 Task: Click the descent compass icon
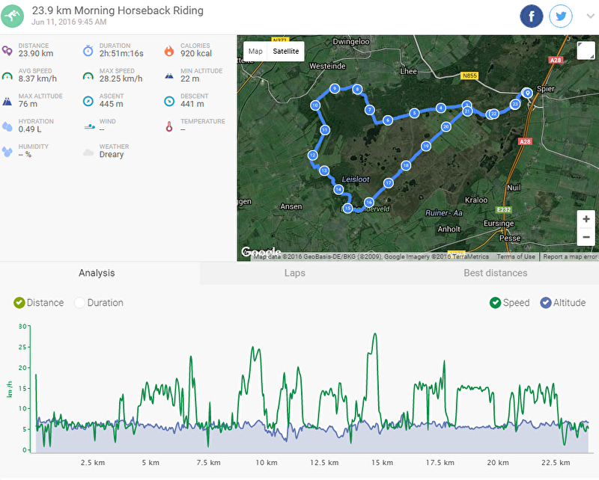[x=169, y=101]
